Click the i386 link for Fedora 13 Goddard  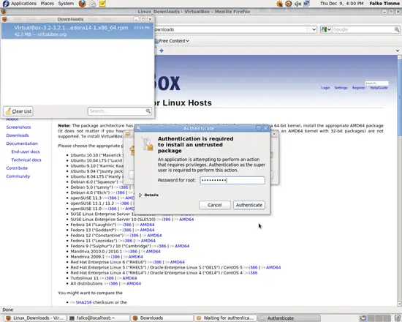click(x=127, y=230)
